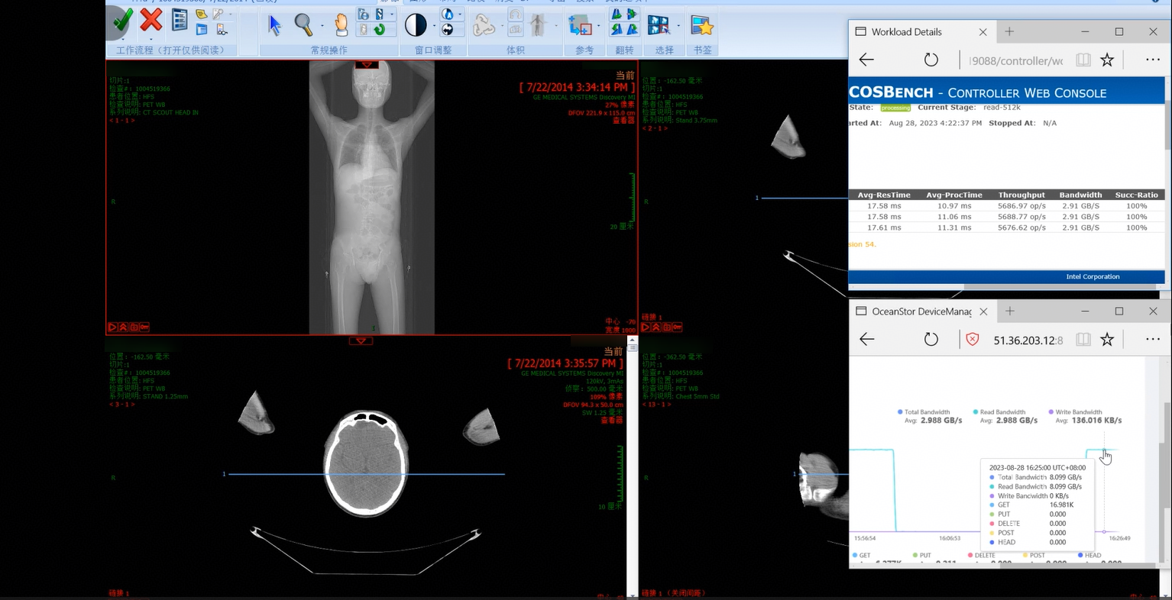Click the rotate icon bottom-right of 翻转 group
The height and width of the screenshot is (600, 1172).
[633, 30]
